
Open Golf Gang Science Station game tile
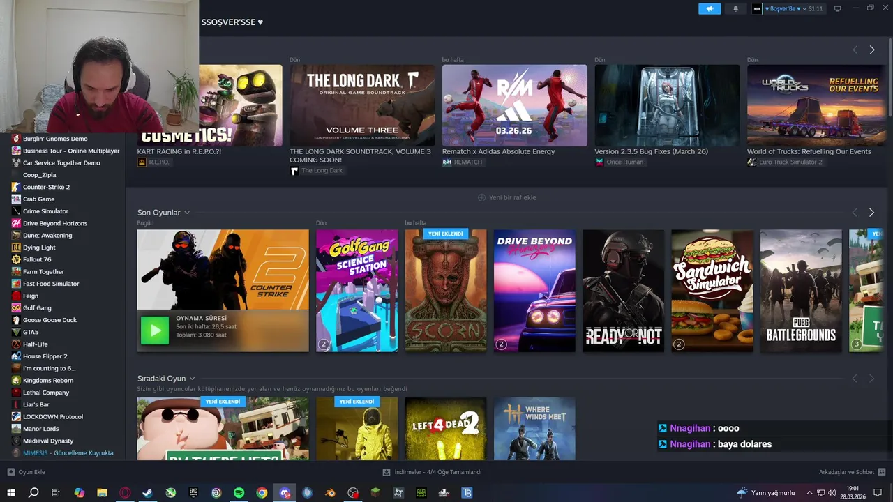357,291
